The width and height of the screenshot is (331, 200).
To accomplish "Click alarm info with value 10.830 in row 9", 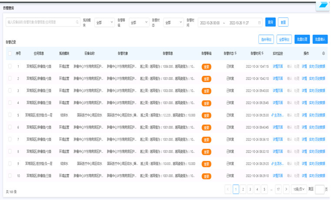I will click(x=168, y=164).
